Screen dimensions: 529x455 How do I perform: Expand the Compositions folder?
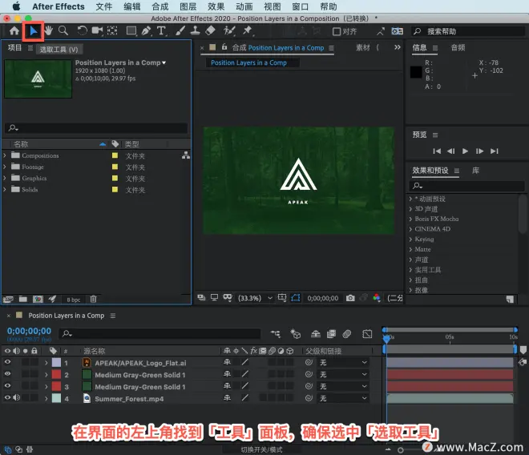tap(4, 155)
